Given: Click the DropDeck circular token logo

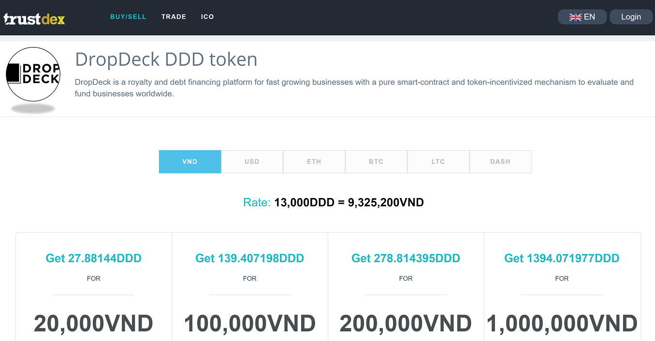Looking at the screenshot, I should [x=33, y=74].
